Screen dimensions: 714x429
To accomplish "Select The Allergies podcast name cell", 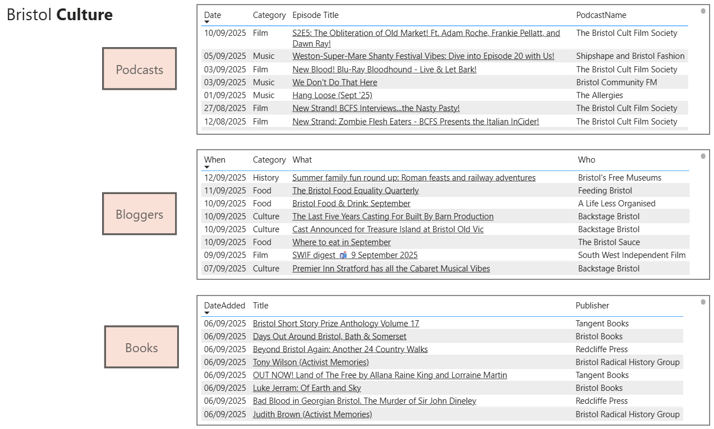I will 600,95.
